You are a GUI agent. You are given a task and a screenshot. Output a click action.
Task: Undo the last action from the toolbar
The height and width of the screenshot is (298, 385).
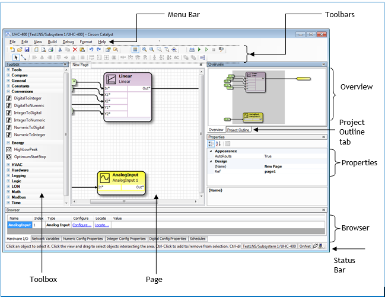click(91, 50)
